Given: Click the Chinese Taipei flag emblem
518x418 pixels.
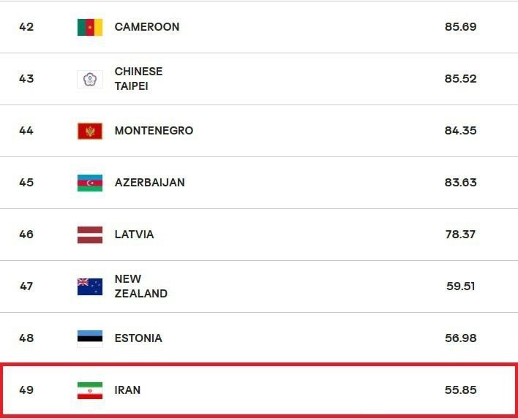Looking at the screenshot, I should [x=90, y=79].
